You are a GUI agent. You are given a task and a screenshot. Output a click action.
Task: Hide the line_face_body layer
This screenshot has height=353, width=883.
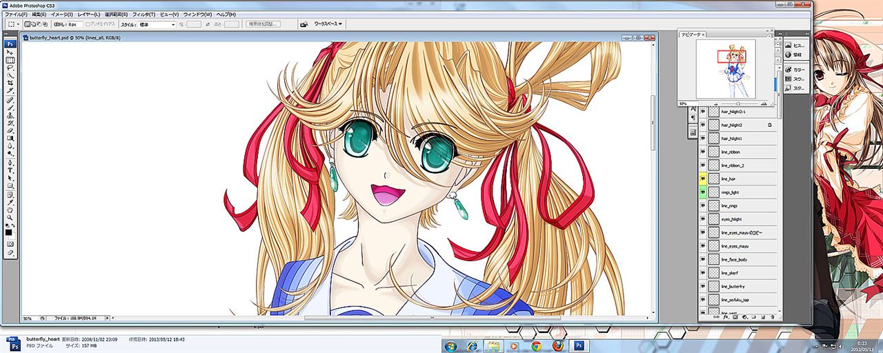703,260
